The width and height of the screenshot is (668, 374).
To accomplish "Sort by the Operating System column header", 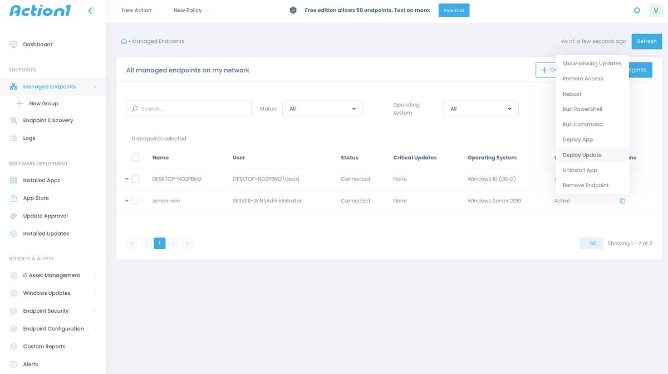I will 492,158.
